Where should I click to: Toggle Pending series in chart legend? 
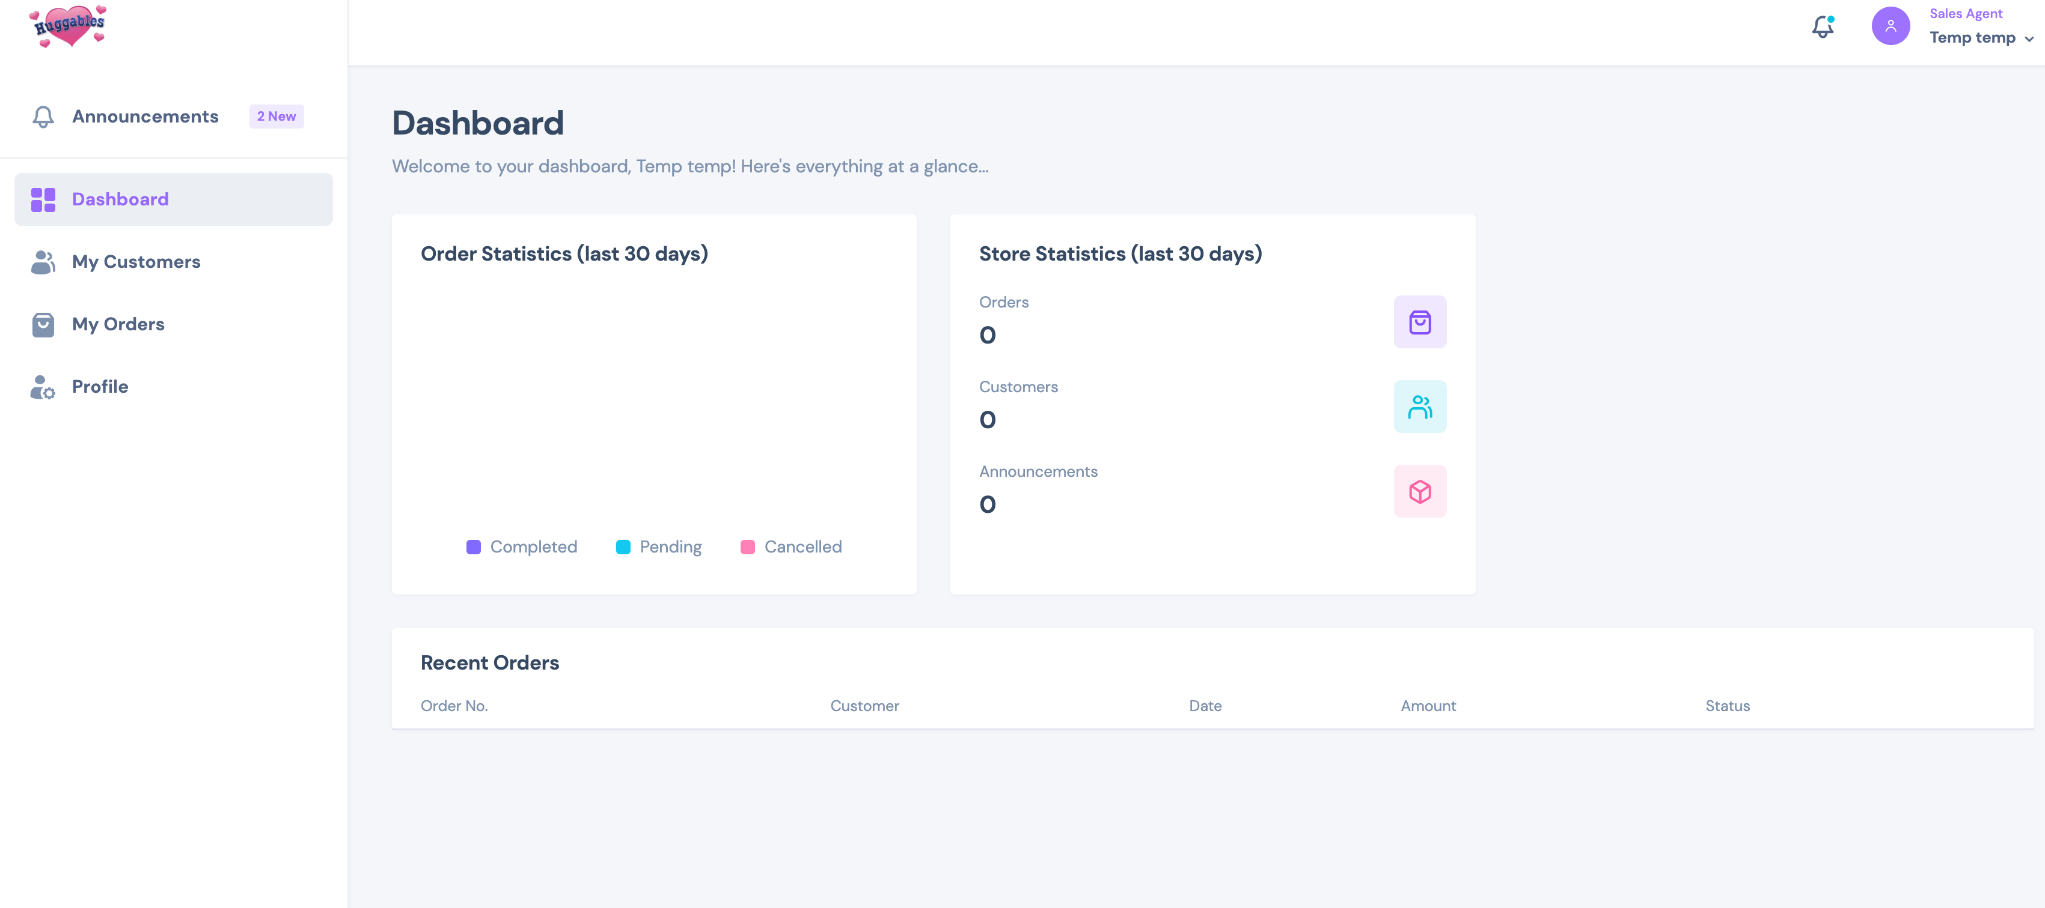(670, 547)
